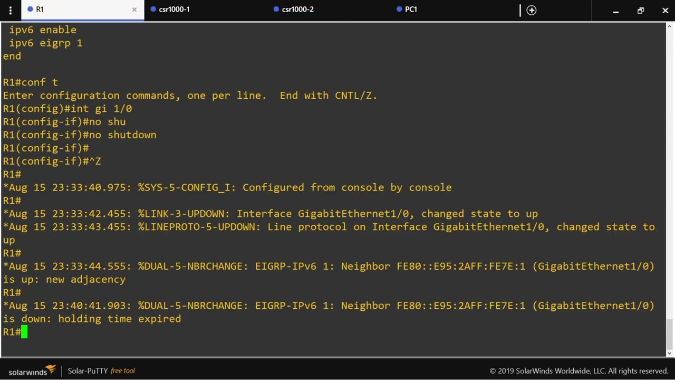
Task: Switch to the PC1 tab
Action: 411,9
